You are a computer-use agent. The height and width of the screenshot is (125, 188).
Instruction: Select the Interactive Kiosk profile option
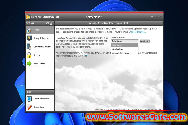pyautogui.click(x=125, y=49)
